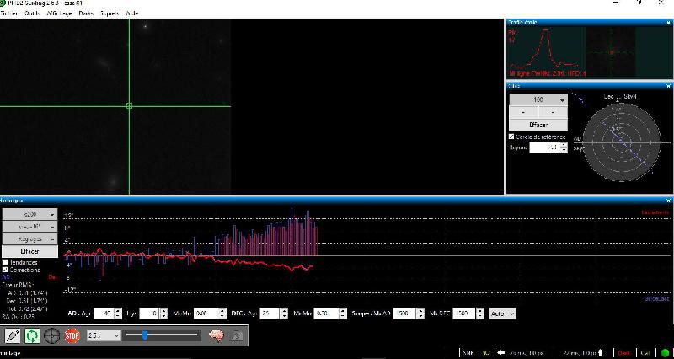674x359 pixels.
Task: Click the Mx AD input field
Action: click(405, 313)
